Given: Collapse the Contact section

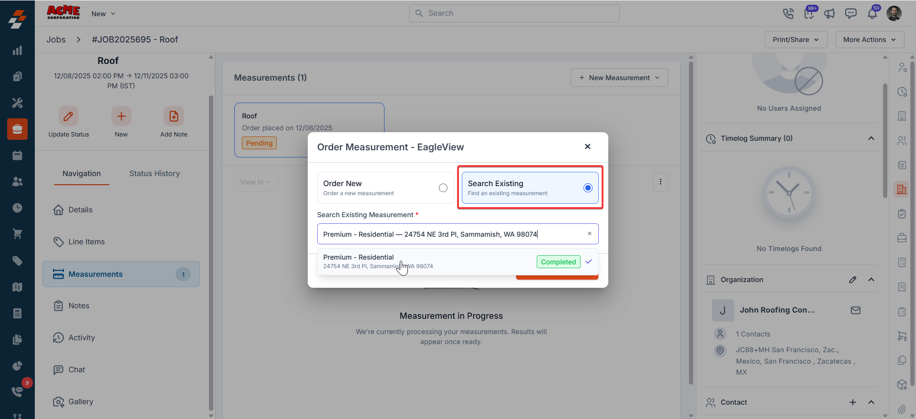Looking at the screenshot, I should point(871,402).
